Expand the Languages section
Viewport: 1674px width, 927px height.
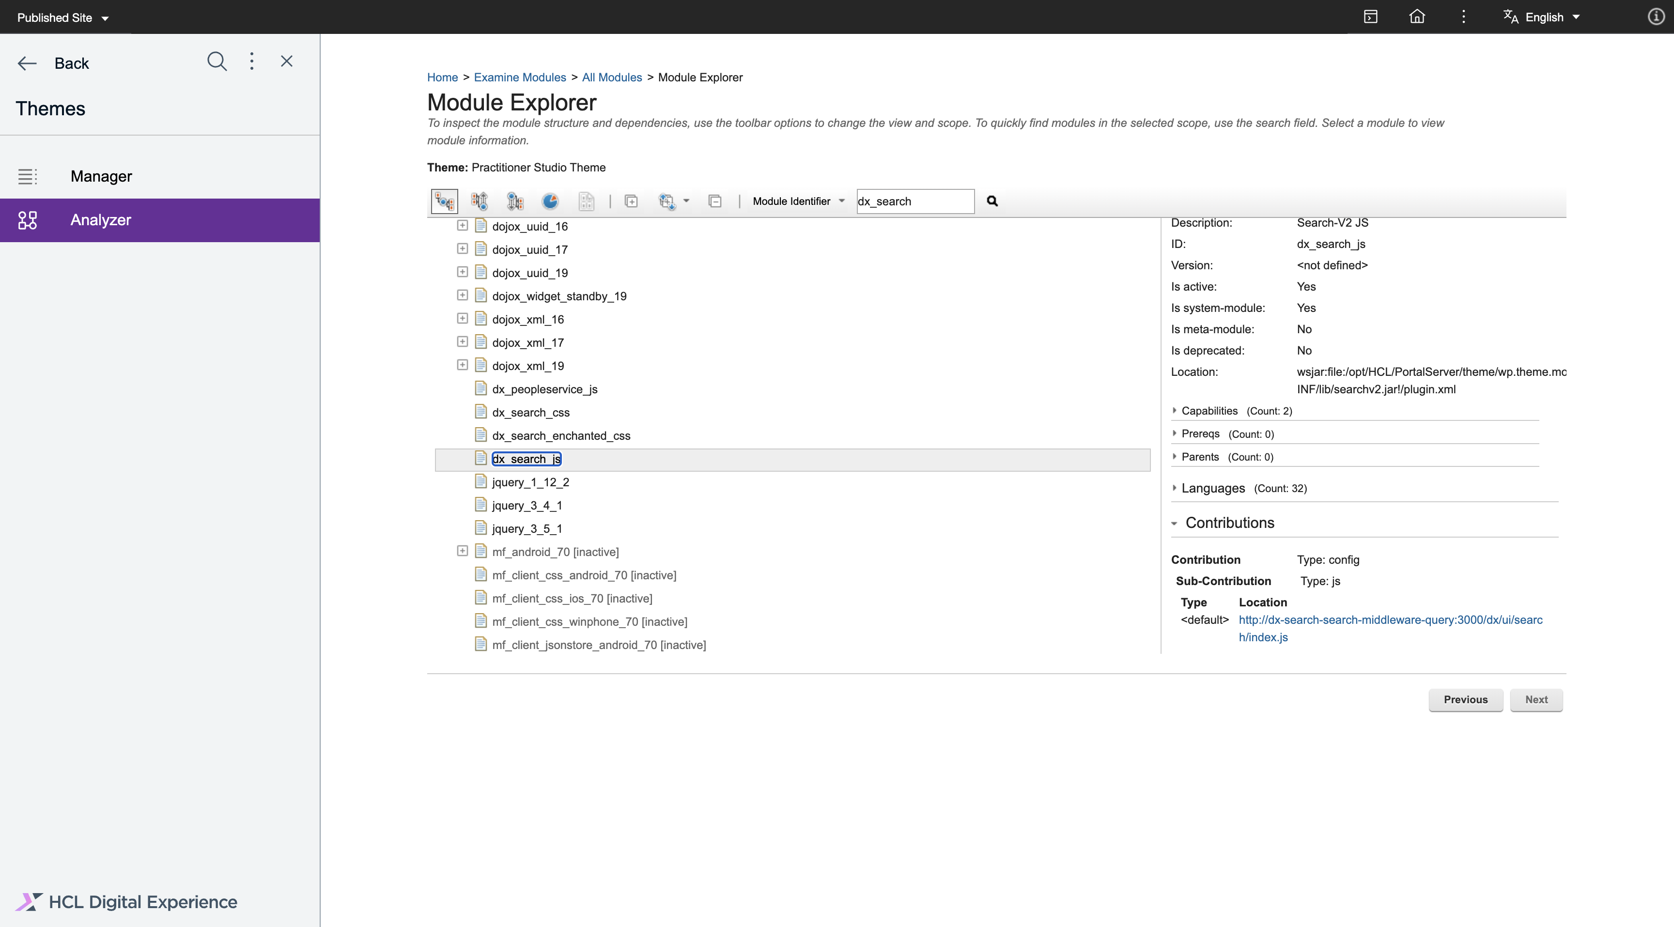(x=1175, y=488)
